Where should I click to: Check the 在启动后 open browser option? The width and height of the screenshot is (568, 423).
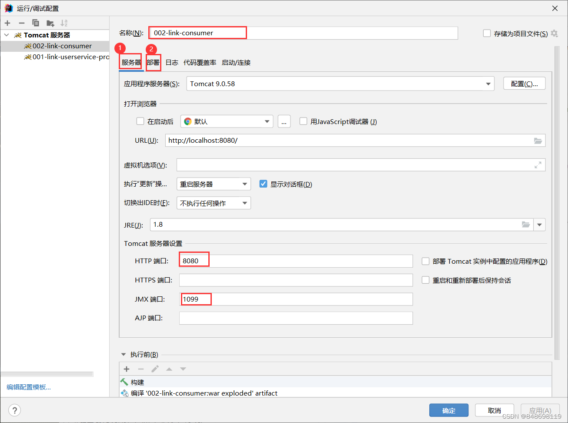tap(140, 121)
